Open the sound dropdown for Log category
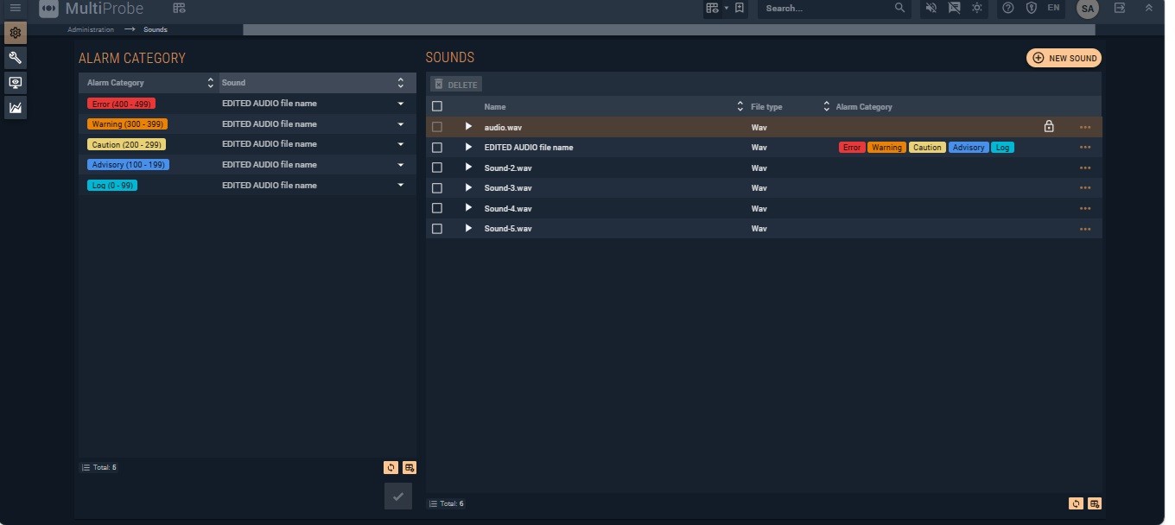The height and width of the screenshot is (525, 1175). click(x=400, y=186)
